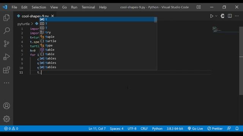Click the editor vertical scrollbar
Image resolution: width=243 pixels, height=136 pixels.
[241, 61]
